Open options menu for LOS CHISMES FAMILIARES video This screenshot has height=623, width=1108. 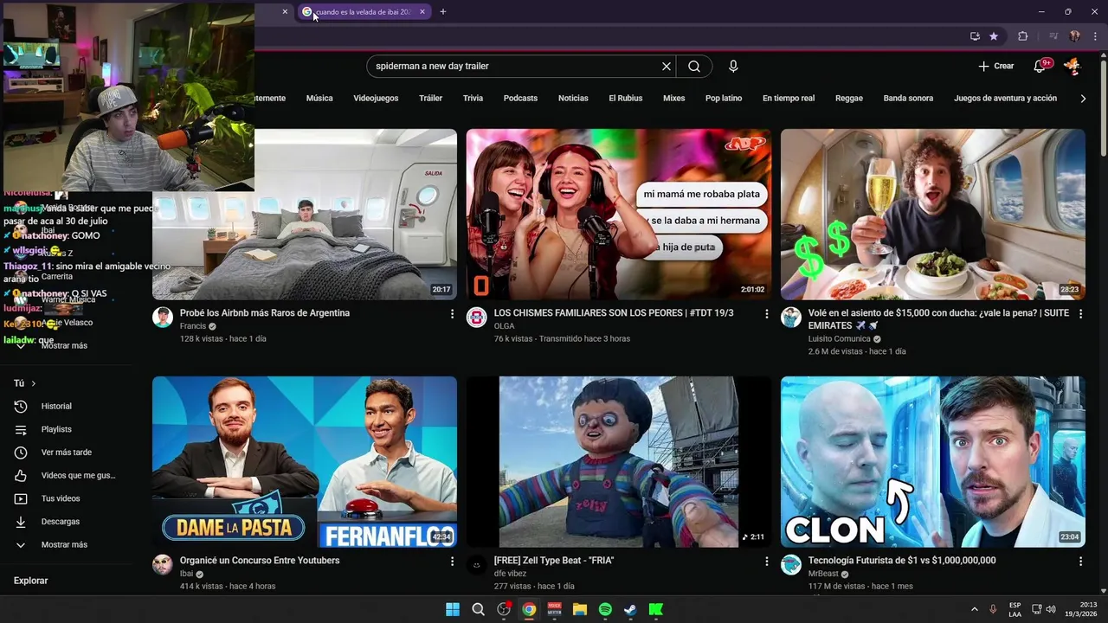(766, 314)
